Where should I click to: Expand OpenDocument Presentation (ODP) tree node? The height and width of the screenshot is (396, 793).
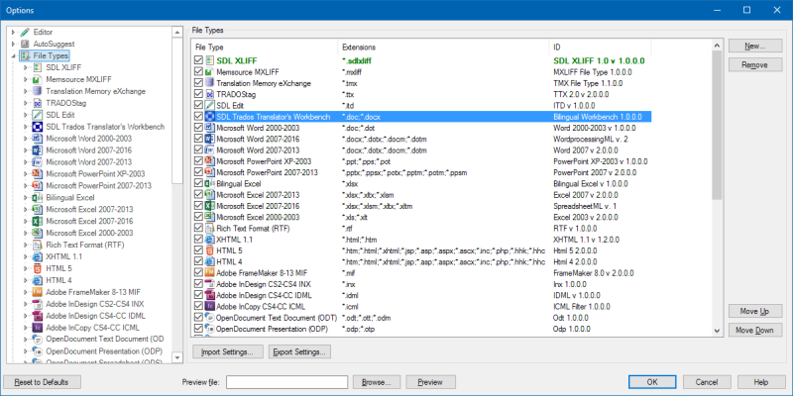(x=26, y=351)
